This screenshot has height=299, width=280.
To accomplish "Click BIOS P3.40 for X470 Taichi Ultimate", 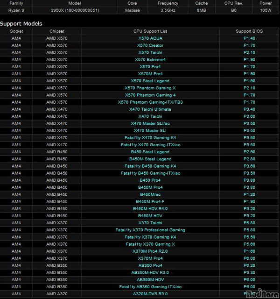I will [249, 109].
